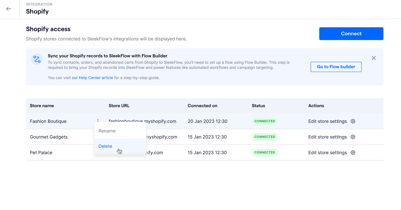The height and width of the screenshot is (210, 401).
Task: Click the back arrow icon
Action: (x=9, y=9)
